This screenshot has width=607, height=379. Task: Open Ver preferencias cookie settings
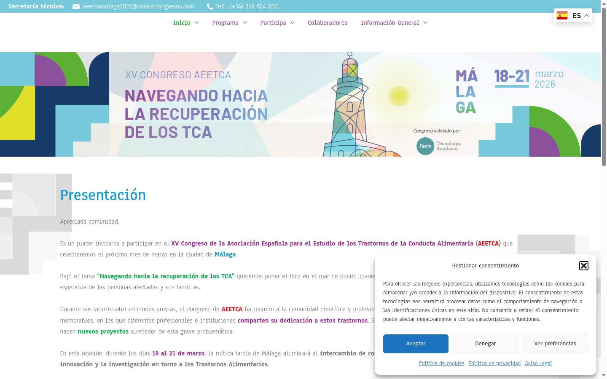point(555,344)
